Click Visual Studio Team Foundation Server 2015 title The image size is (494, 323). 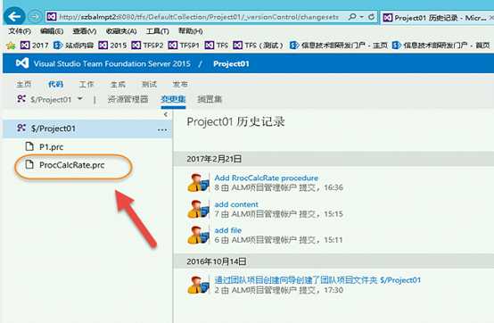coord(112,63)
